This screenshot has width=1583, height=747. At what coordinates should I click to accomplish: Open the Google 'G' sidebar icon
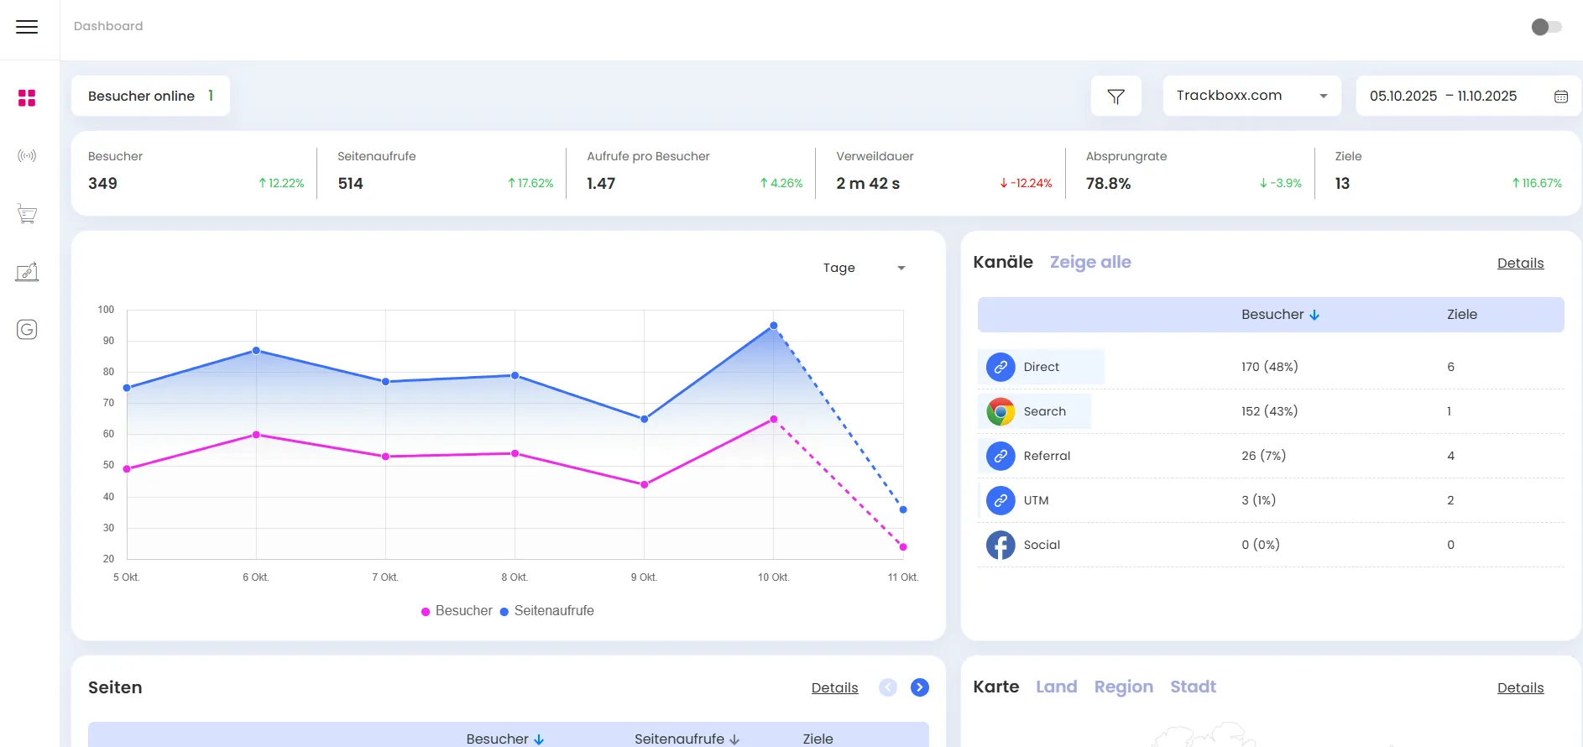click(x=27, y=330)
